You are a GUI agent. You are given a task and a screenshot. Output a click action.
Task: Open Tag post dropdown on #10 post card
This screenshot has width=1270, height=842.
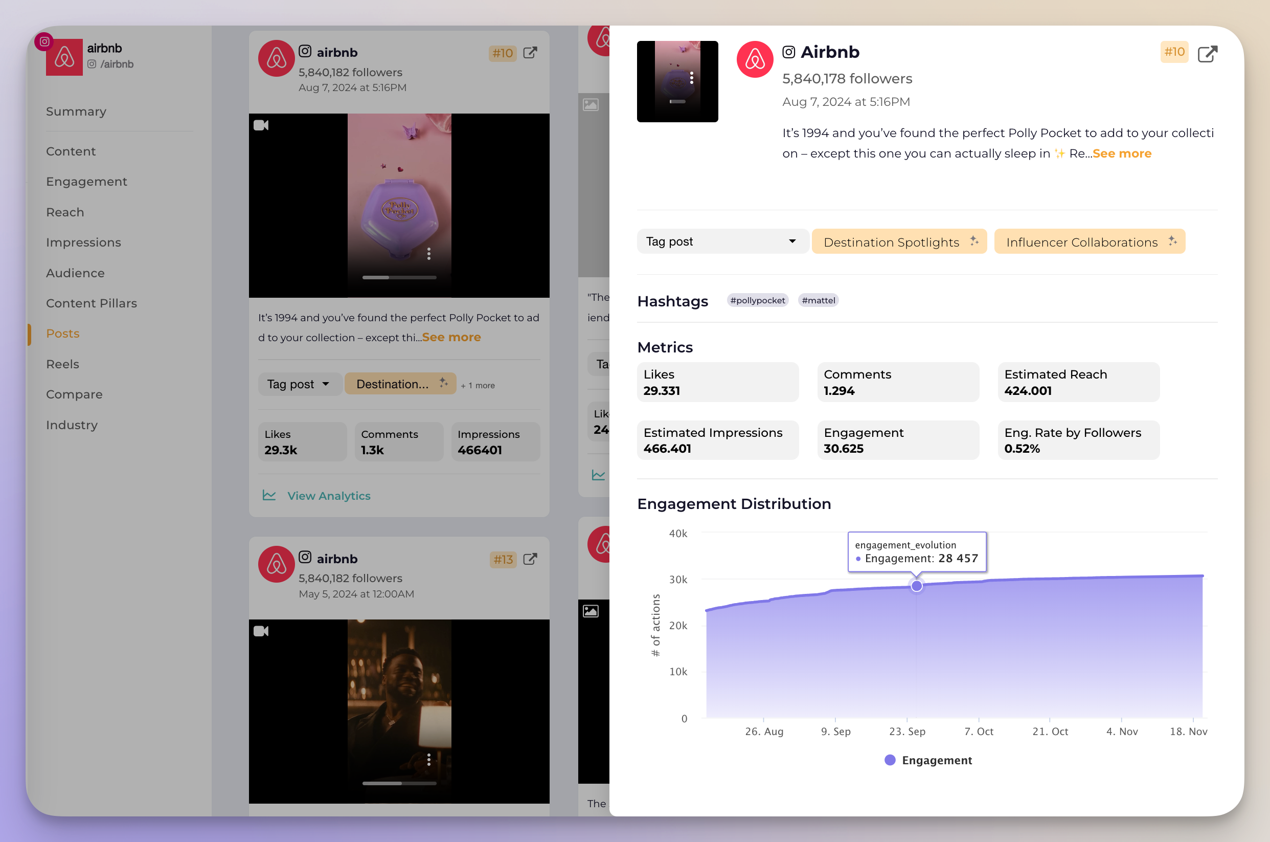(x=300, y=384)
